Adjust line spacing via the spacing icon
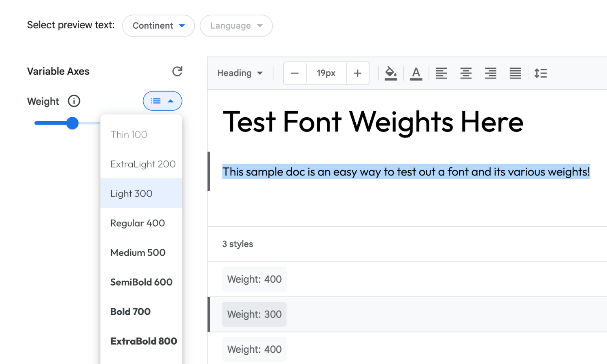 541,73
